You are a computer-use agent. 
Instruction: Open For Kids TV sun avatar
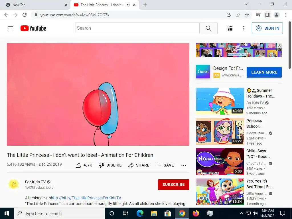(x=14, y=184)
